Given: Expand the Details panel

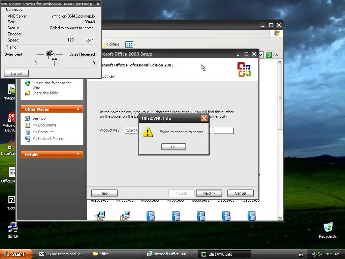Looking at the screenshot, I should pos(78,154).
